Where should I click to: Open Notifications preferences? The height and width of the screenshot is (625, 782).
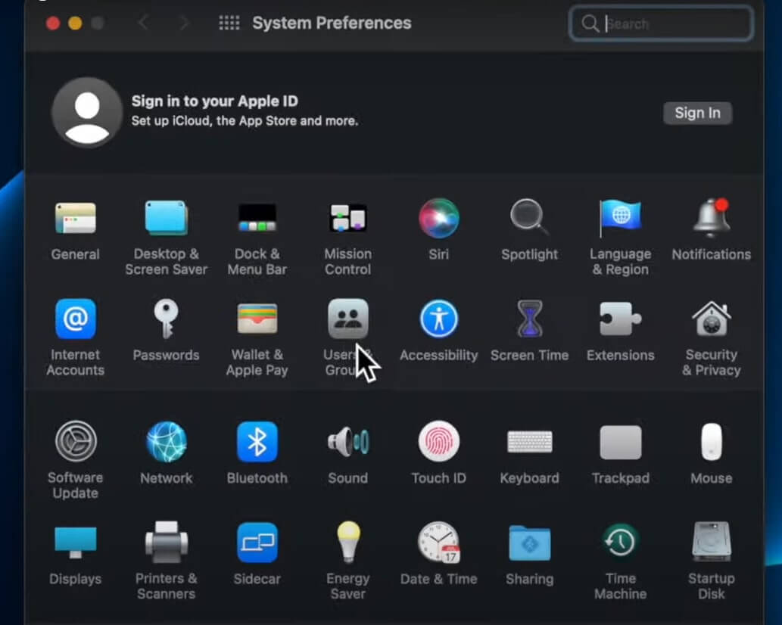711,219
